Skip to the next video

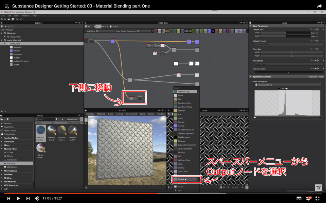(28, 198)
